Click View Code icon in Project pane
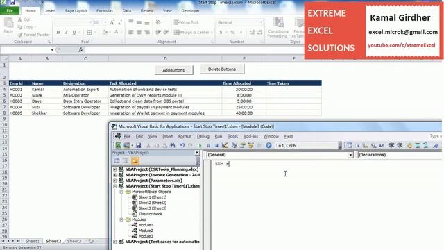This screenshot has width=444, height=250. click(x=117, y=161)
